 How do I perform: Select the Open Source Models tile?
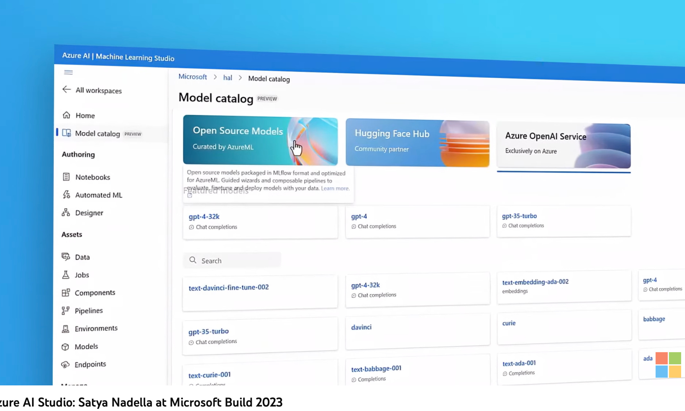coord(237,140)
